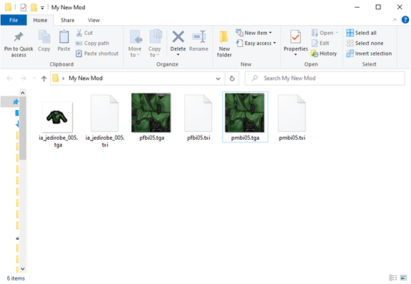The image size is (411, 284).
Task: Click Paste shortcut in the ribbon
Action: click(x=97, y=54)
